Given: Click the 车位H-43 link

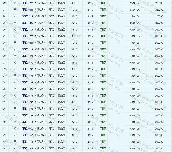Looking at the screenshot, I should [28, 142].
